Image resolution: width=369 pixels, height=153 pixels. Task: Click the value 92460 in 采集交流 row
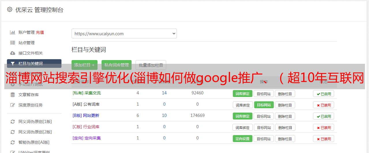click(x=197, y=93)
